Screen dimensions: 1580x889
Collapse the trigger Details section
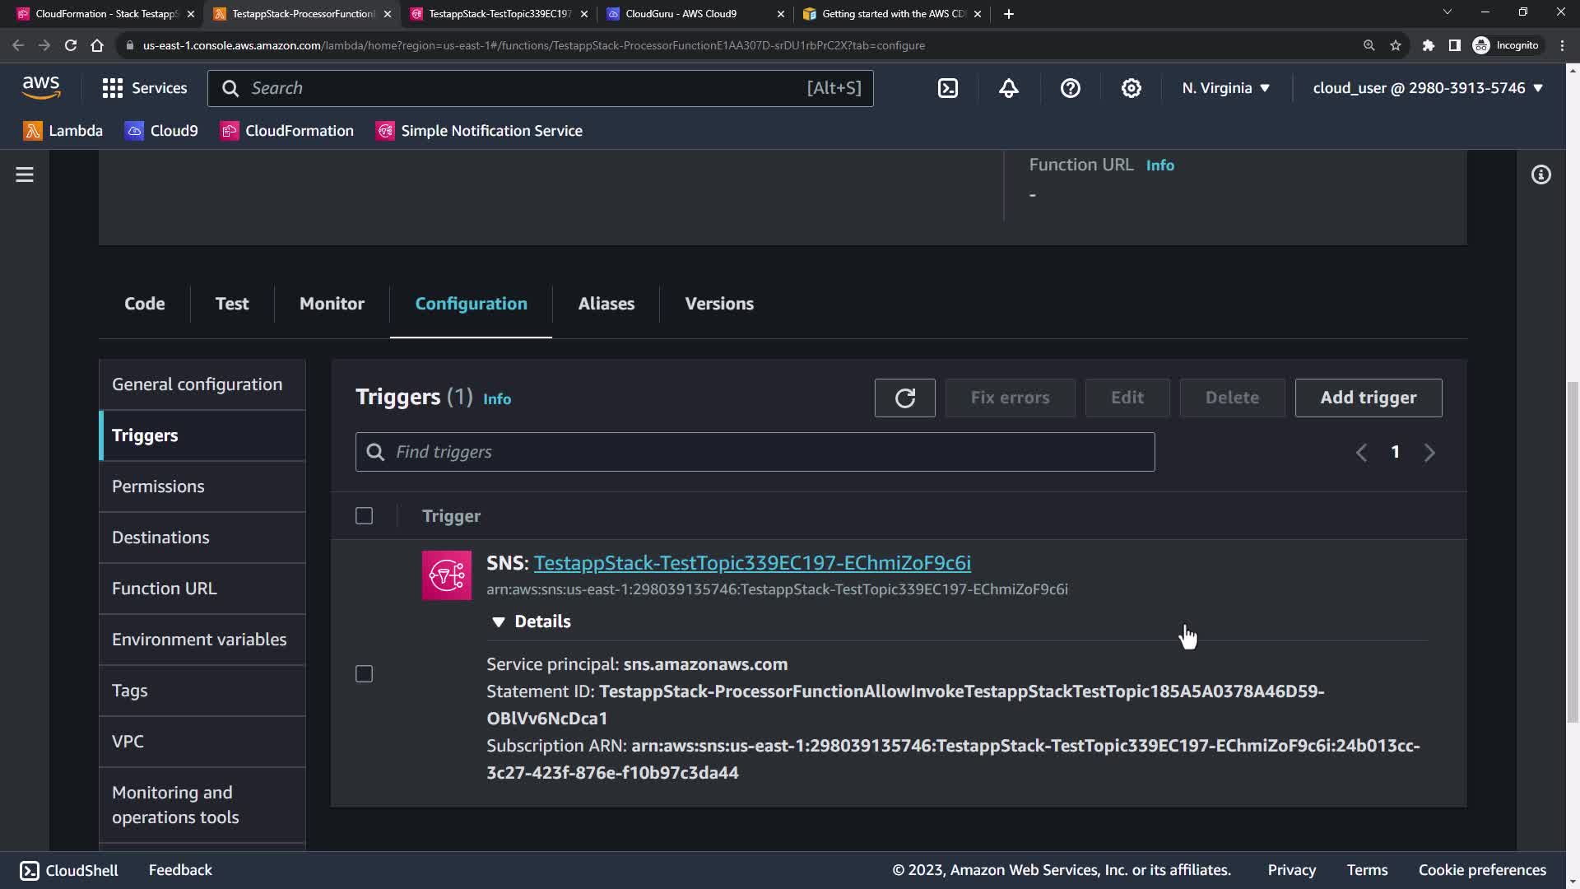(499, 622)
